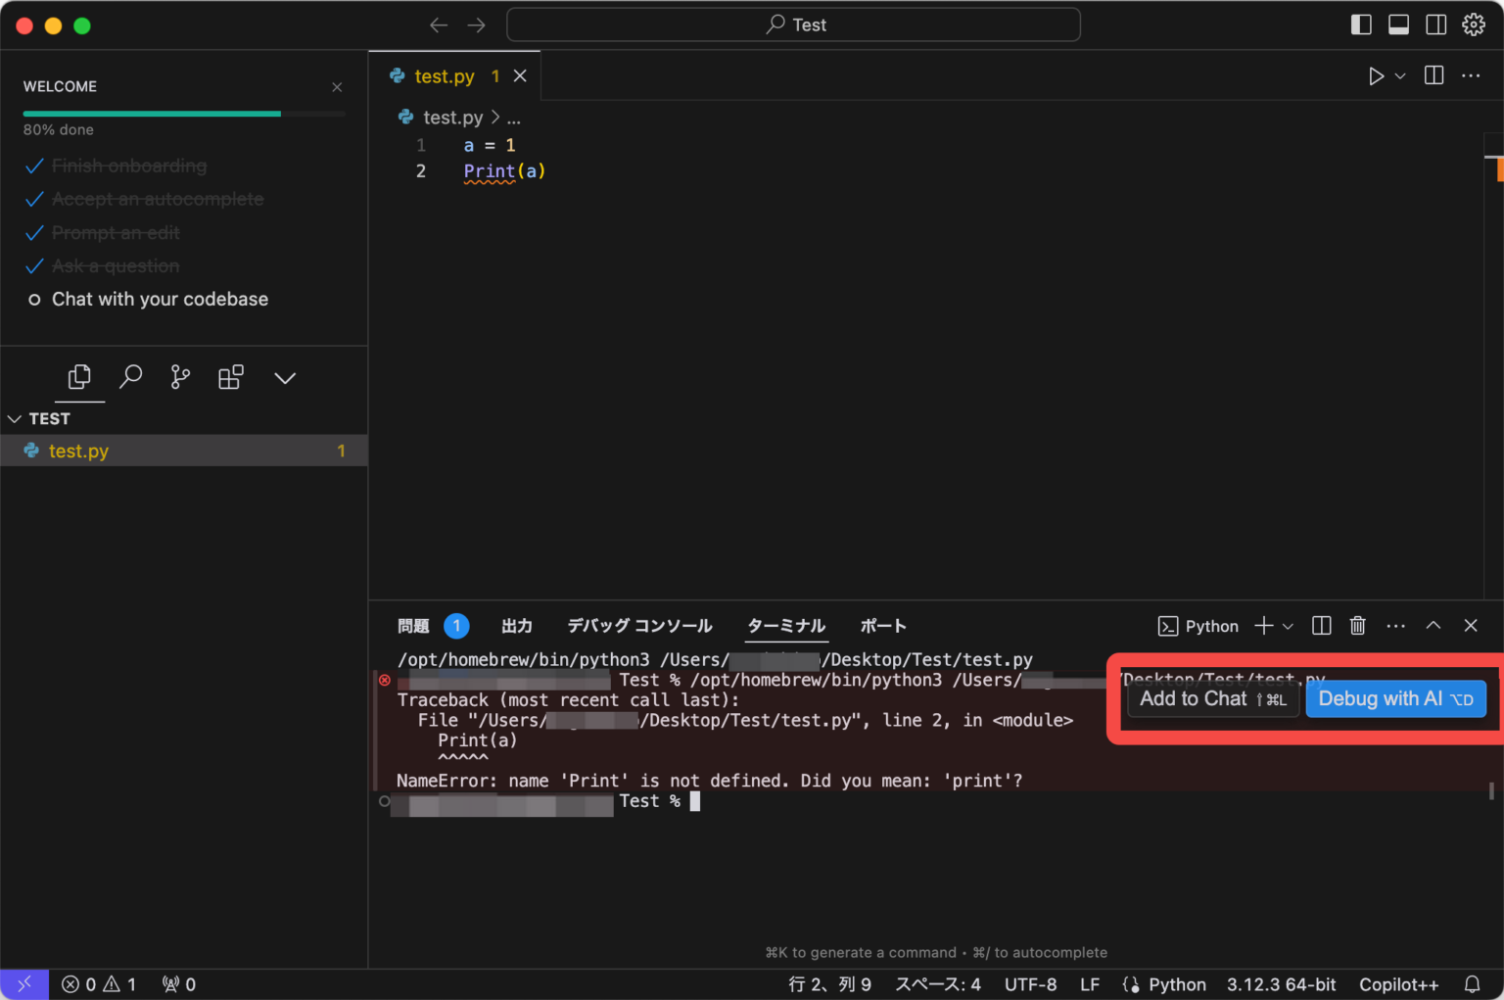Open the Search view in the sidebar
Screen dimensions: 1504x1000
pyautogui.click(x=130, y=377)
